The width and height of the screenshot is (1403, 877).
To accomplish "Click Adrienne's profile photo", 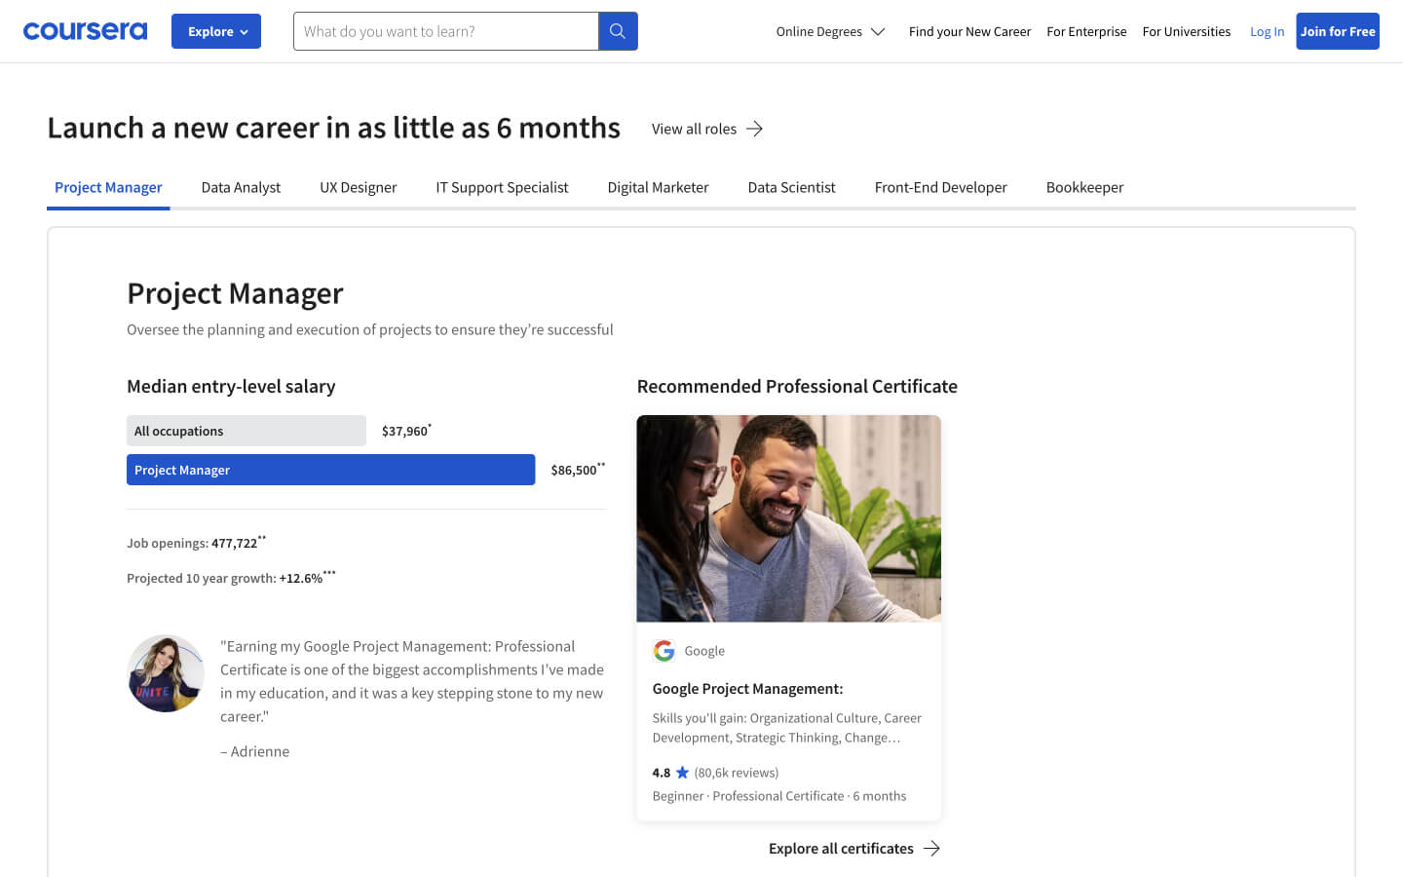I will [x=166, y=672].
